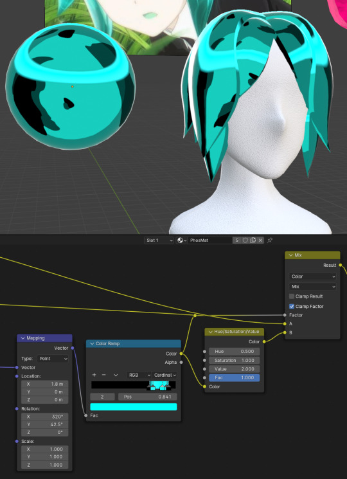
Task: Collapse the Mapping node
Action: (x=23, y=338)
